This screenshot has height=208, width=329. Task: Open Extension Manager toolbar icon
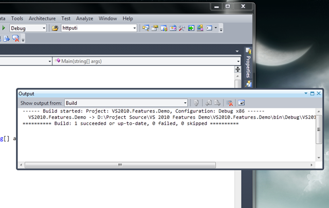(x=200, y=28)
